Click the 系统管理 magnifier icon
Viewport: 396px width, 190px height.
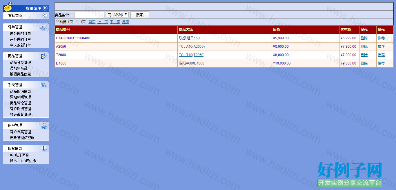click(44, 85)
